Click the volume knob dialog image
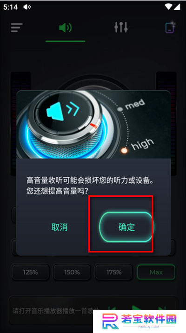 click(93, 125)
